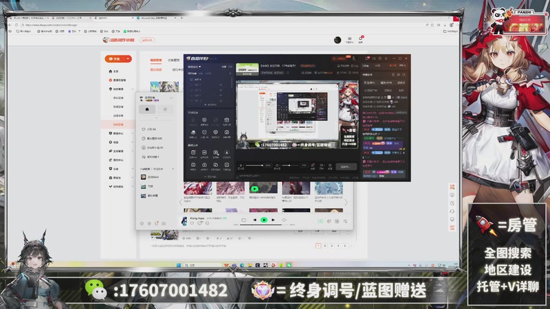Click the Windows taskbar search box
Screen dimensions: 550x309
point(195,264)
